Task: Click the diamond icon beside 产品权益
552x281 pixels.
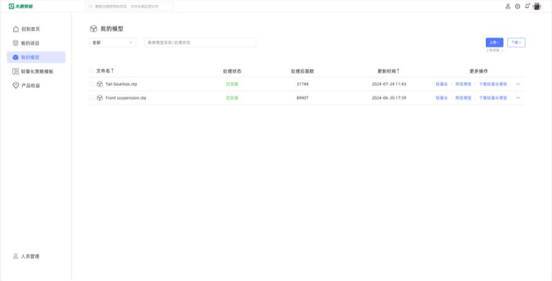Action: (x=15, y=85)
